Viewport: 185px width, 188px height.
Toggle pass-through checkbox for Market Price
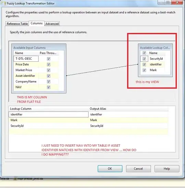point(49,70)
